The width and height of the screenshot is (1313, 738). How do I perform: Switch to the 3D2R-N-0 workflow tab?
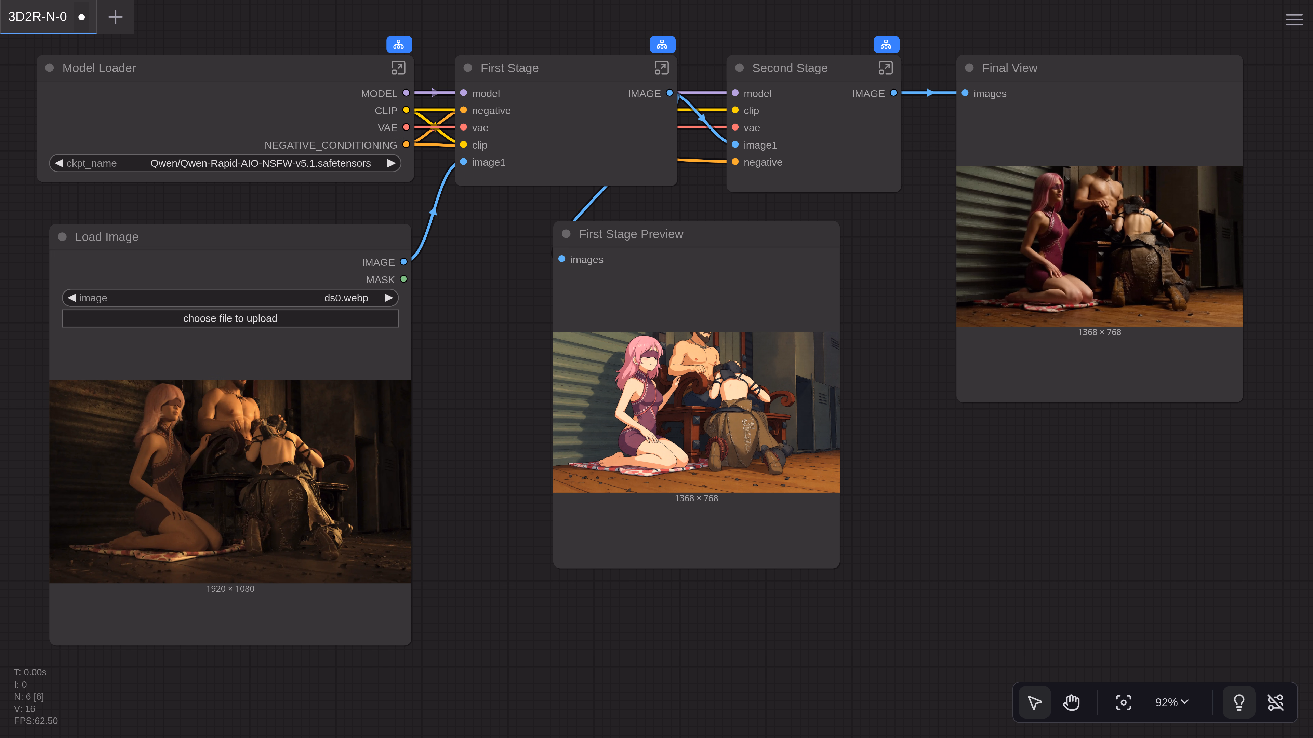(x=37, y=17)
